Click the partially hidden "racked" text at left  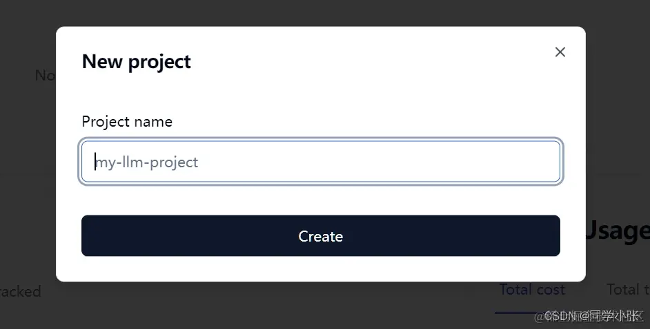click(x=21, y=291)
